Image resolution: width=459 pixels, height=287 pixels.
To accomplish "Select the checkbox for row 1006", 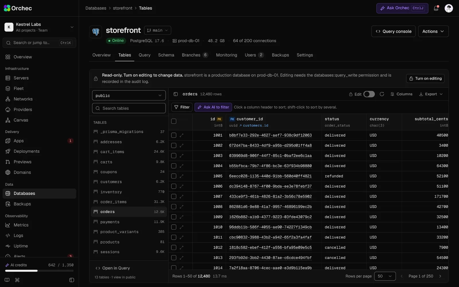I will pyautogui.click(x=174, y=186).
